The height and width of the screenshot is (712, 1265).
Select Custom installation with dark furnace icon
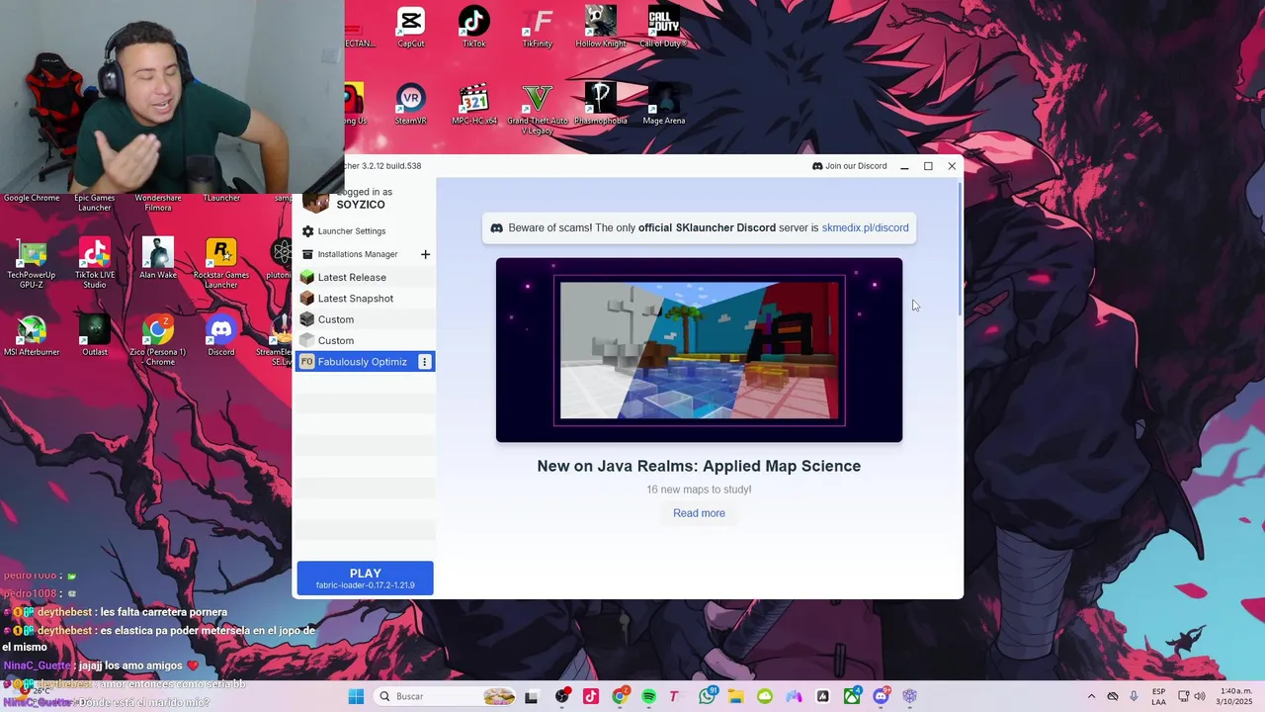click(x=365, y=319)
